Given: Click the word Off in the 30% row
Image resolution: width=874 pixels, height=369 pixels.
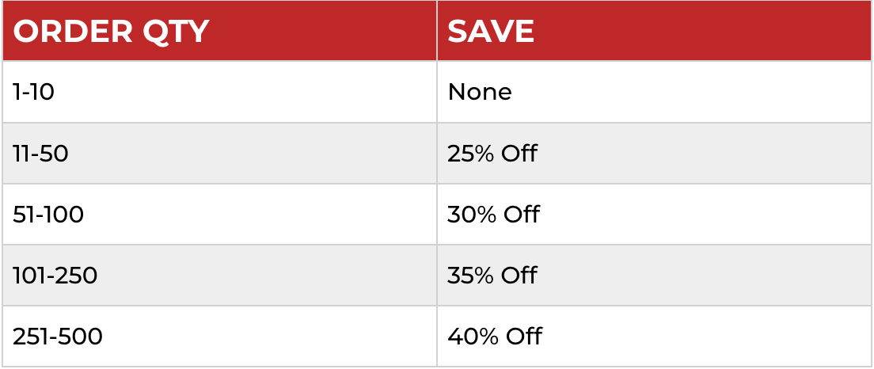Looking at the screenshot, I should click(x=520, y=215).
